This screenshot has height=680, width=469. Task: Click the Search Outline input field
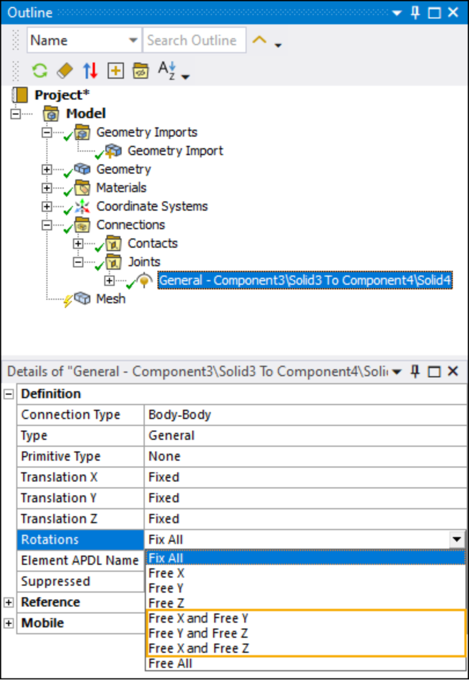(195, 41)
